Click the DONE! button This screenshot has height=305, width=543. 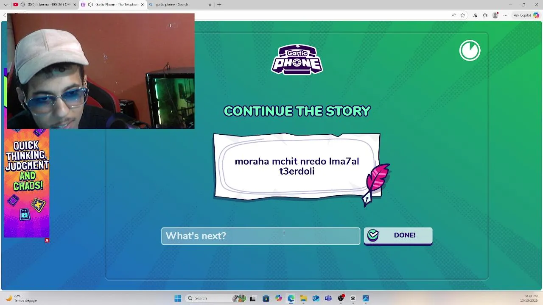pyautogui.click(x=398, y=236)
